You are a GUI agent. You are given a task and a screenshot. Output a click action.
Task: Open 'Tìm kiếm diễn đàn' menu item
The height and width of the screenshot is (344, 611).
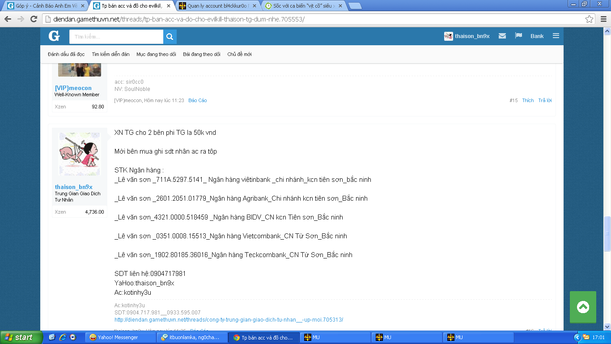click(110, 54)
